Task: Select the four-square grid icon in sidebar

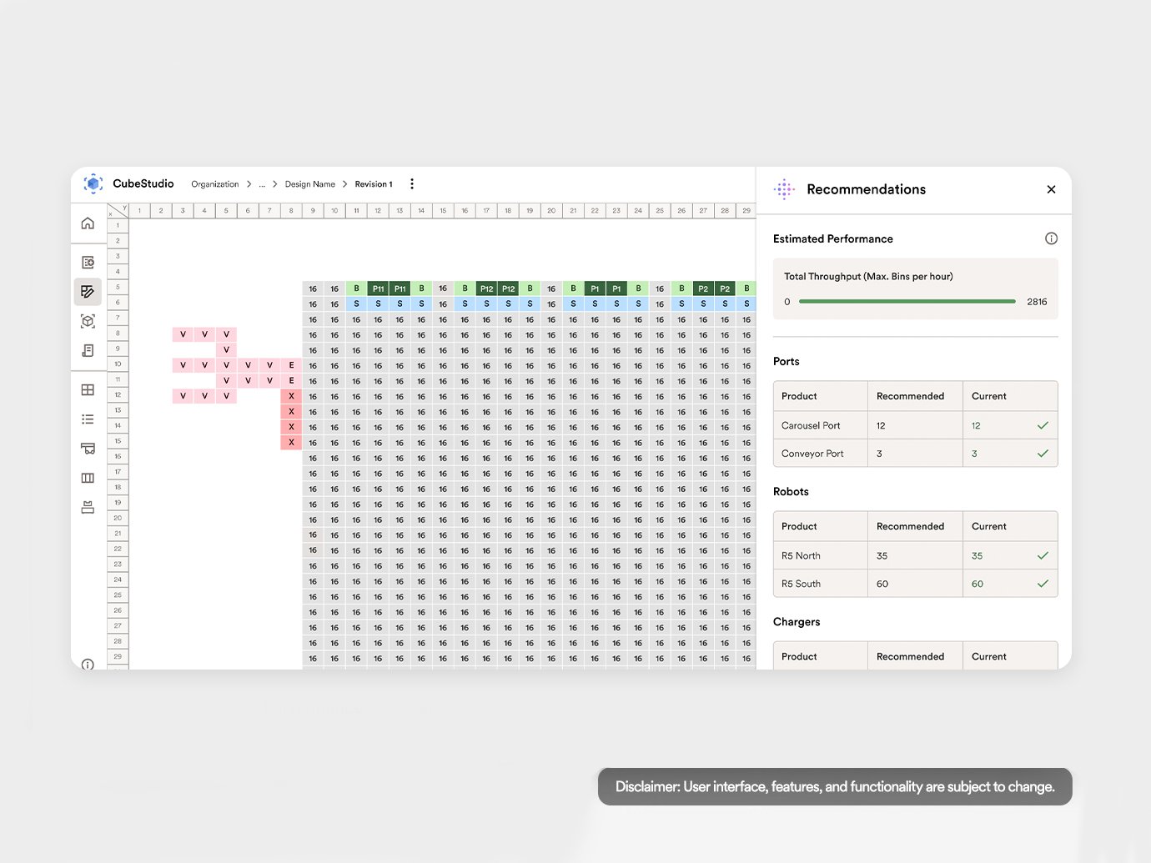Action: [88, 390]
